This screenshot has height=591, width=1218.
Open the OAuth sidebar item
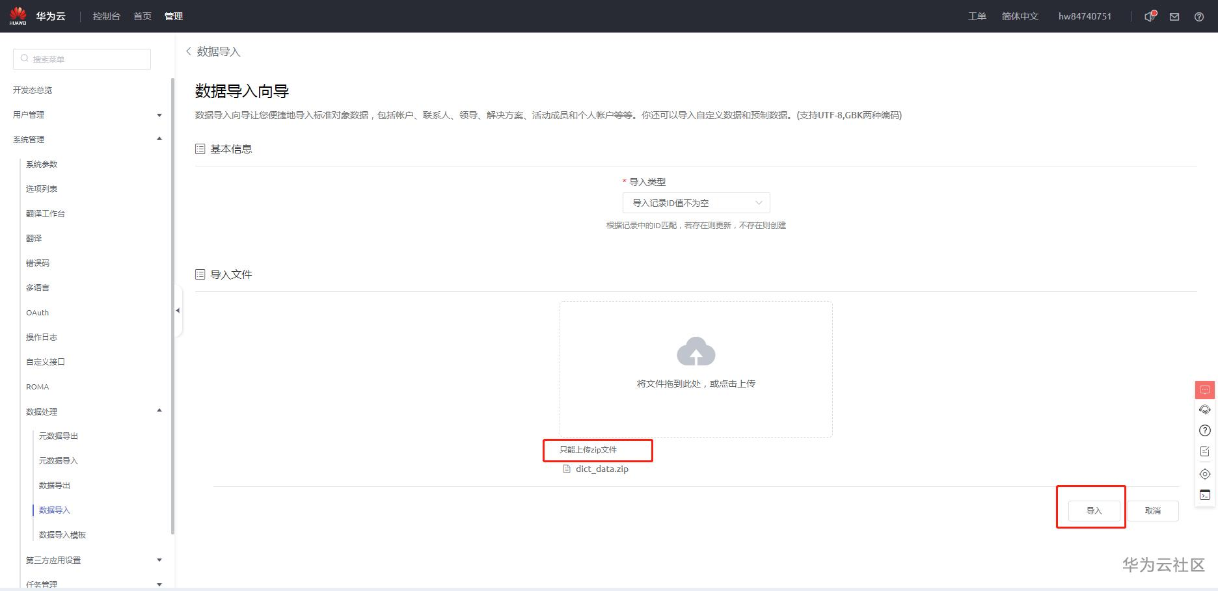tap(38, 313)
